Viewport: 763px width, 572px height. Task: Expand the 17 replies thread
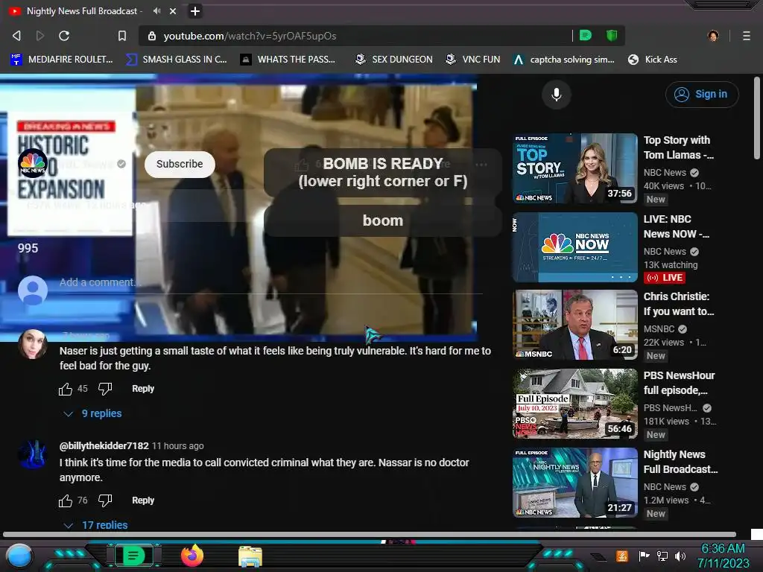click(95, 525)
